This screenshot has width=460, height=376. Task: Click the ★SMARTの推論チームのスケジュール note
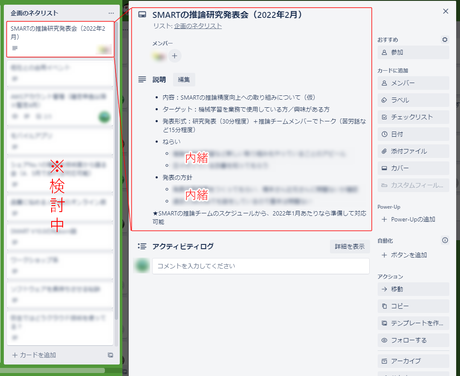coord(259,218)
